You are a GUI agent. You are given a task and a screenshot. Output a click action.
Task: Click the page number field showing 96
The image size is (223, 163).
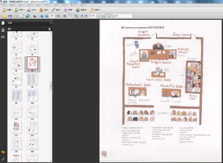52,16
